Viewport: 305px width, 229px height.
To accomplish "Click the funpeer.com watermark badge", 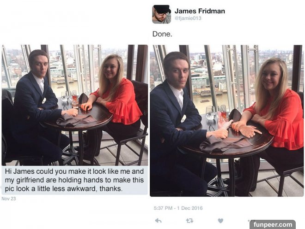I will [273, 224].
